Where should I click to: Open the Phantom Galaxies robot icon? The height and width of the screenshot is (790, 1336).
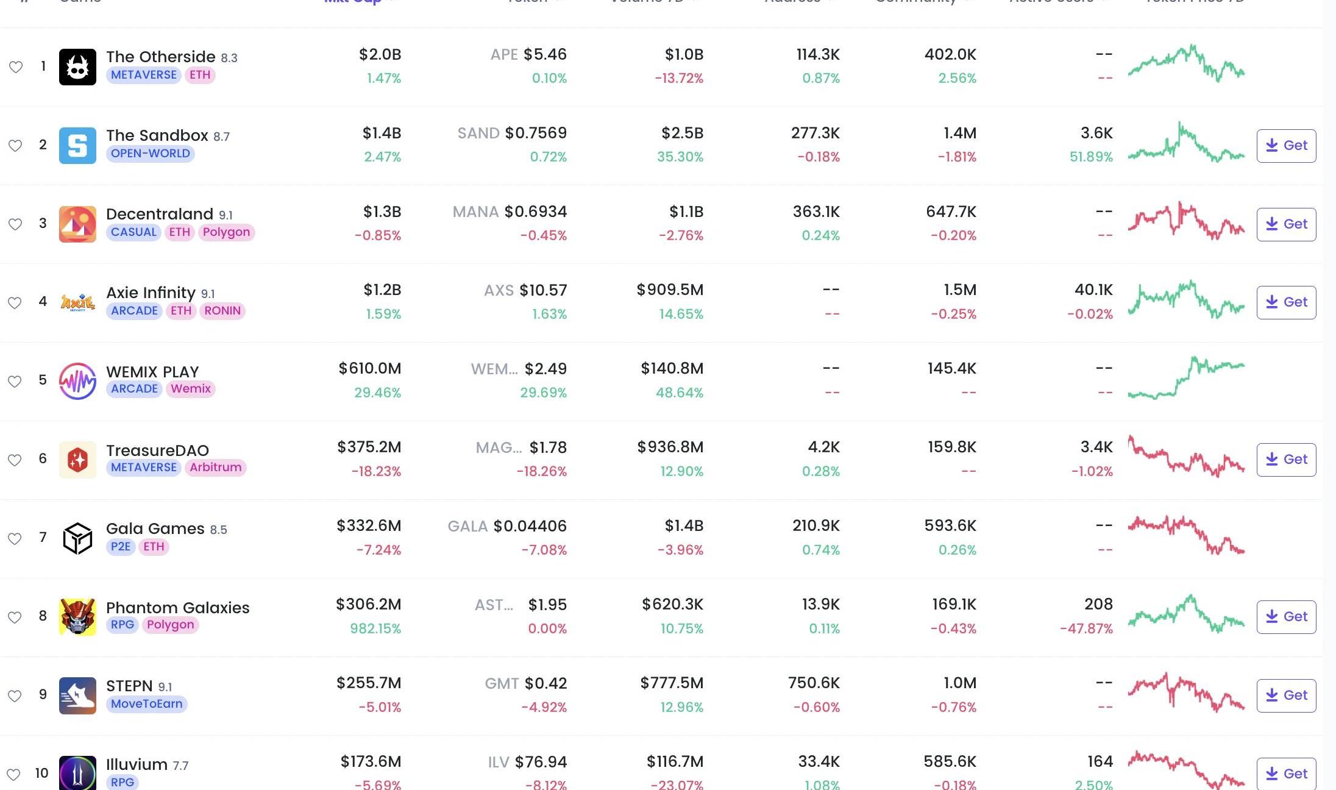click(x=77, y=617)
